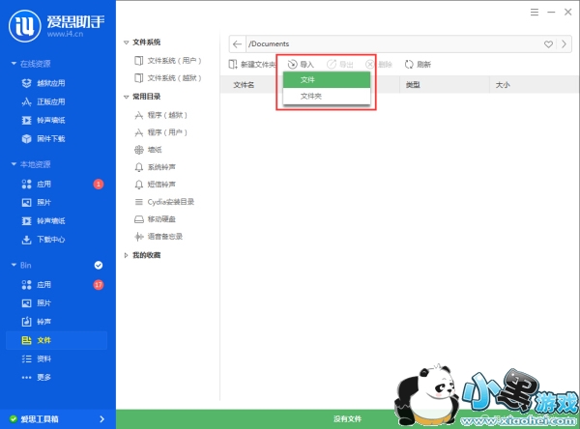Click the Bin device connected checkmark

tap(99, 265)
